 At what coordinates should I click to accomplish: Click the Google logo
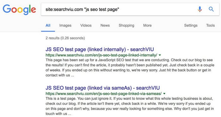click(x=19, y=9)
